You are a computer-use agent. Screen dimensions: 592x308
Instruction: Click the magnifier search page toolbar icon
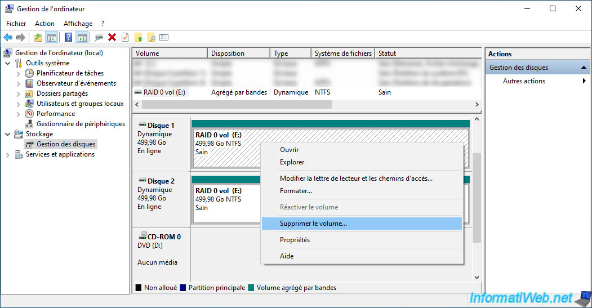click(x=152, y=37)
